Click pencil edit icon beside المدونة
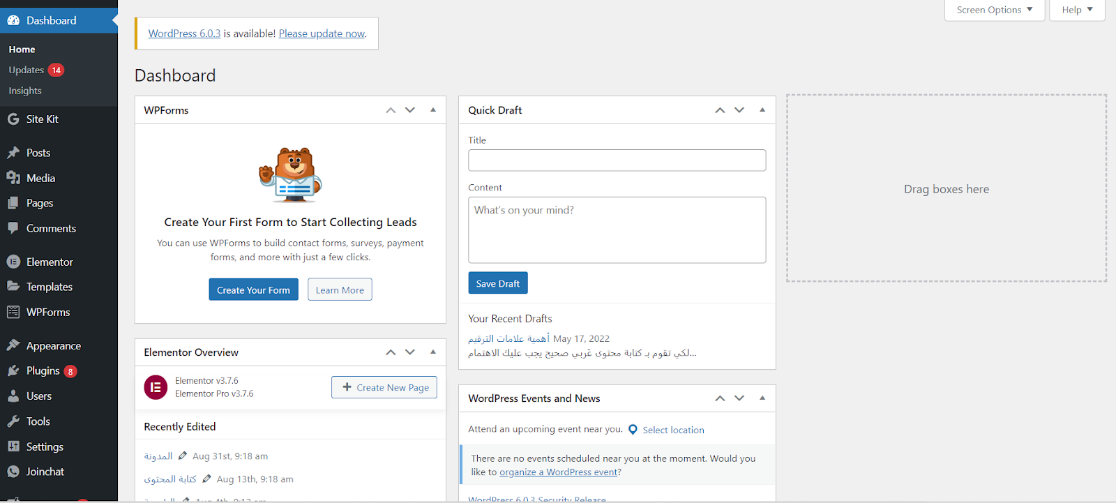The image size is (1116, 503). [183, 456]
